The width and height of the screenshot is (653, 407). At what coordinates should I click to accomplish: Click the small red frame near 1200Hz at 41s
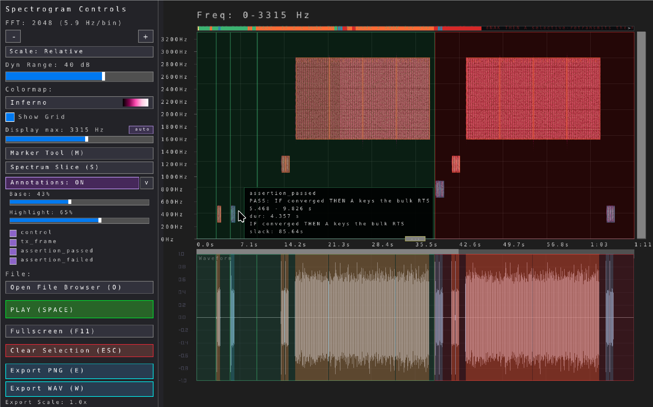pyautogui.click(x=456, y=164)
